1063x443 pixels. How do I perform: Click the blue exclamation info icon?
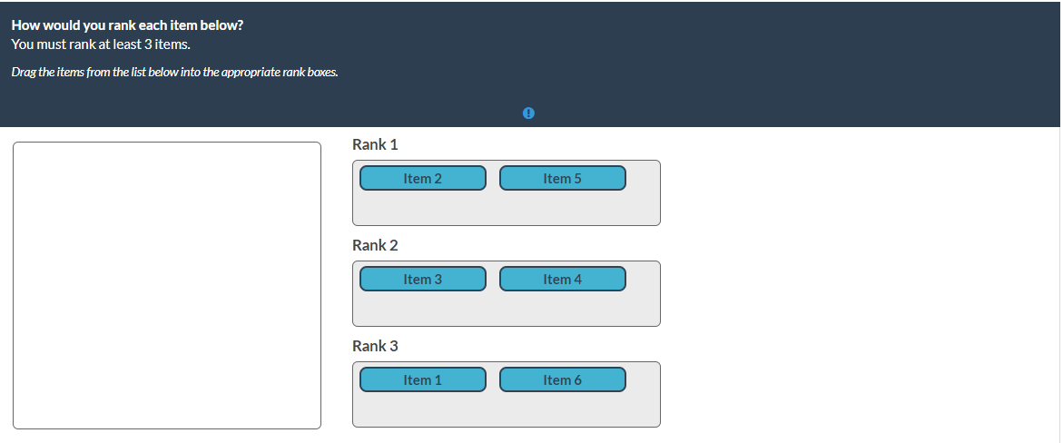point(529,113)
